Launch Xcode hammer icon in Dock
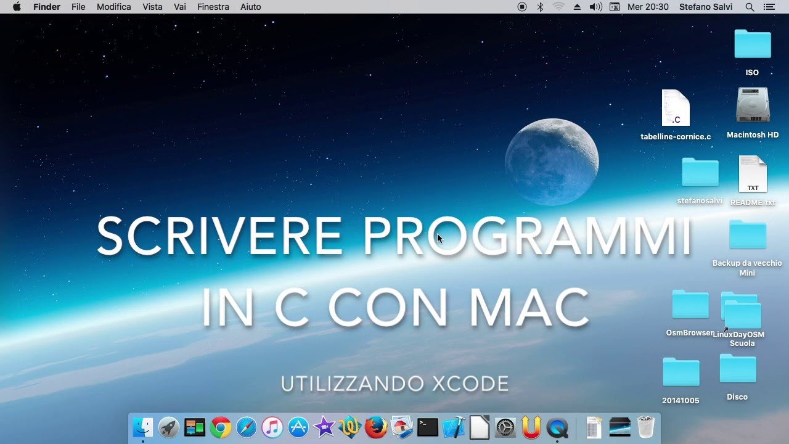 (453, 427)
